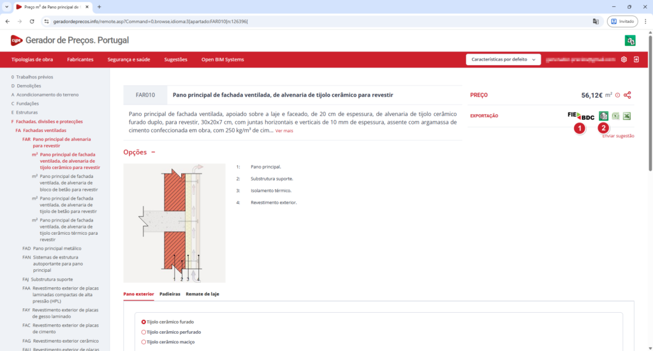Choose the Tijolo cerâmico maciço radio button
The height and width of the screenshot is (351, 653).
point(143,342)
